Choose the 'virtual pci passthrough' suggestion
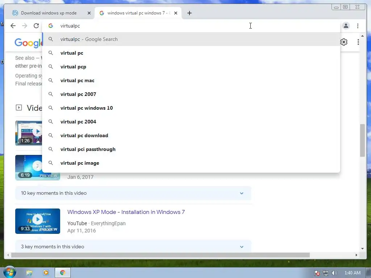Image resolution: width=371 pixels, height=278 pixels. 191,149
